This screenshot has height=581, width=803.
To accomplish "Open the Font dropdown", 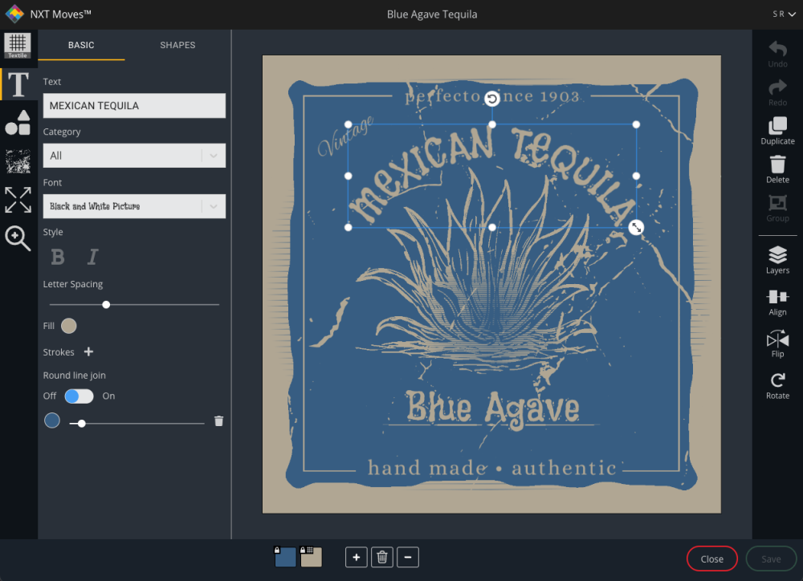I will point(134,206).
